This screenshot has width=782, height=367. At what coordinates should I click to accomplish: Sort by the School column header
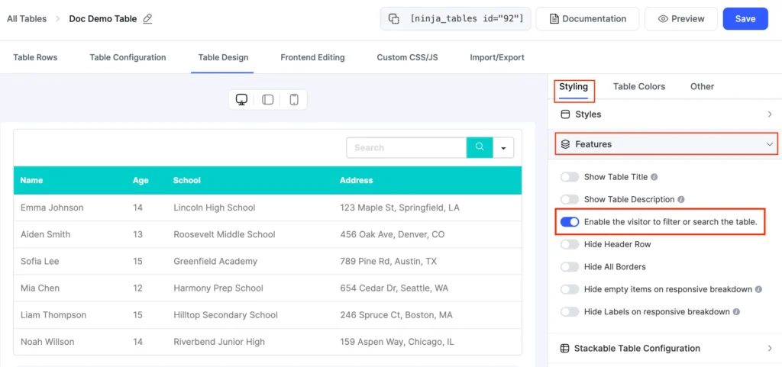[186, 180]
